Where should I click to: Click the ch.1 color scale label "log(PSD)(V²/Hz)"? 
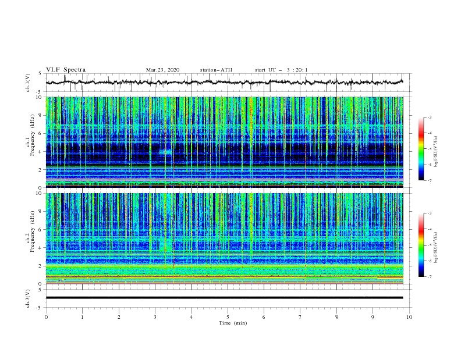point(435,151)
